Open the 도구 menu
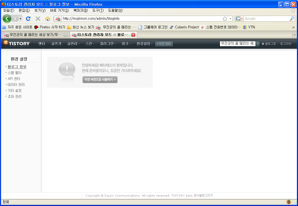 (98, 11)
